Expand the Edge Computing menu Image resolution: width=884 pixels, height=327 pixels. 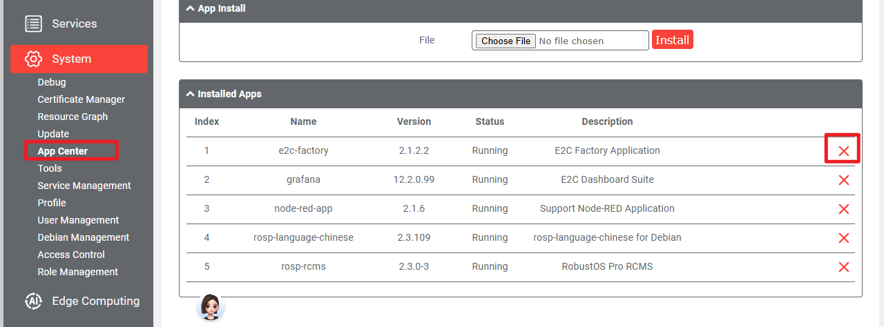tap(95, 301)
